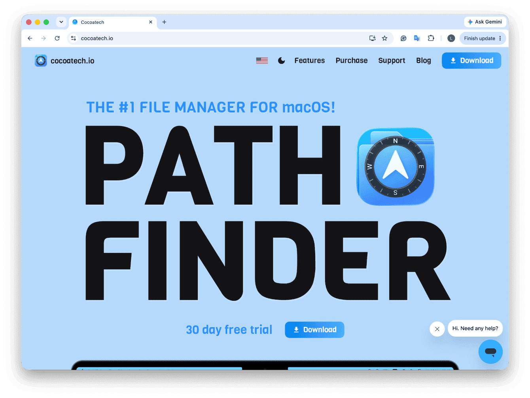Open Chrome three-dot menu

click(500, 38)
